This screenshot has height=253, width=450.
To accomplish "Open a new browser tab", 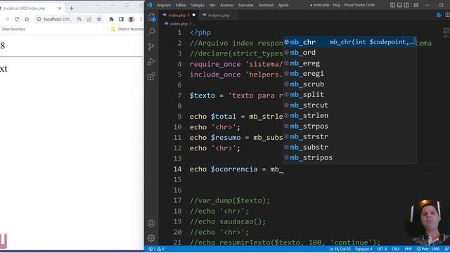I will (x=72, y=8).
